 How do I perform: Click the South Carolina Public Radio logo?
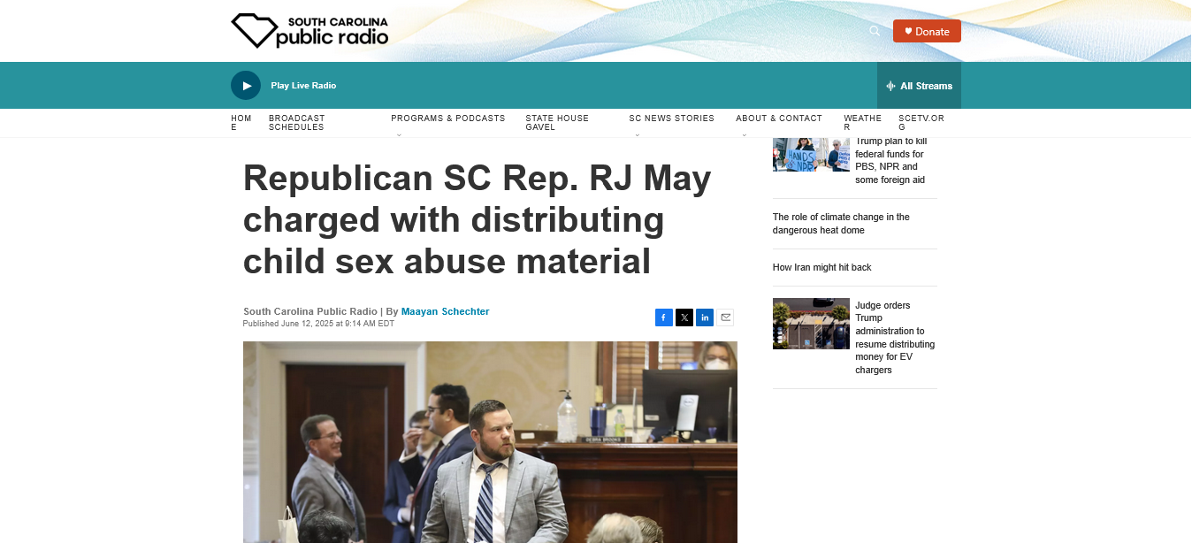click(309, 31)
